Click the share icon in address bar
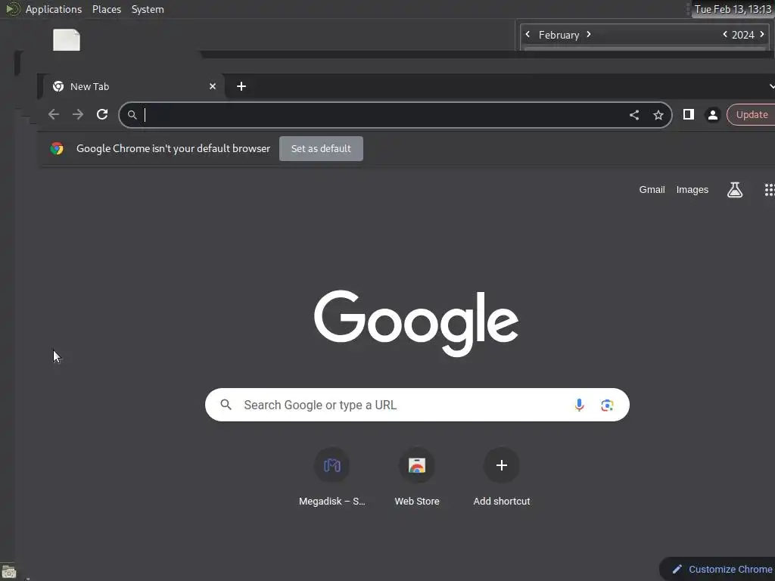 (634, 115)
